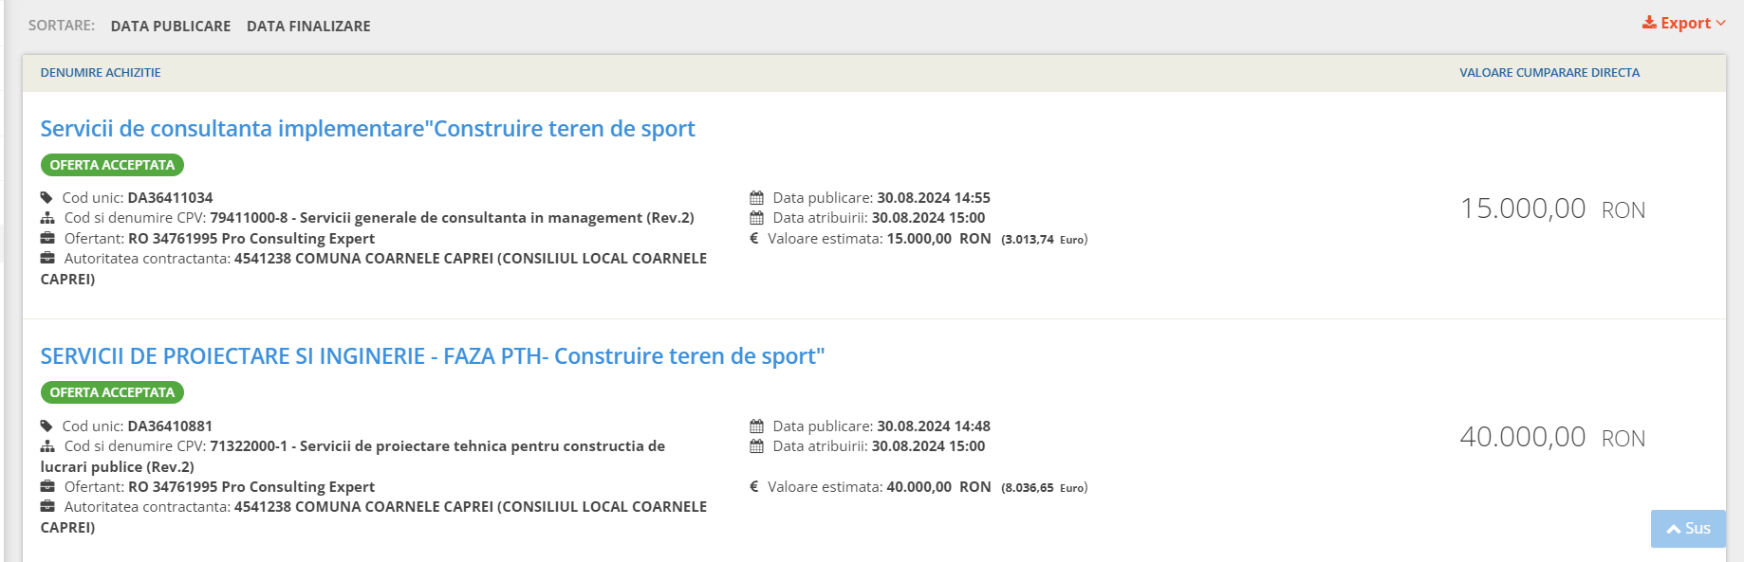The width and height of the screenshot is (1744, 562).
Task: Open the Export dropdown
Action: pos(1684,23)
